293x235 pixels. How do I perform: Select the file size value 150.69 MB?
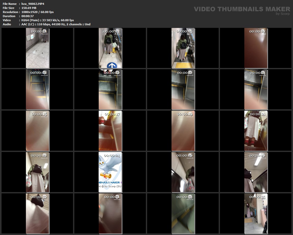pos(29,8)
